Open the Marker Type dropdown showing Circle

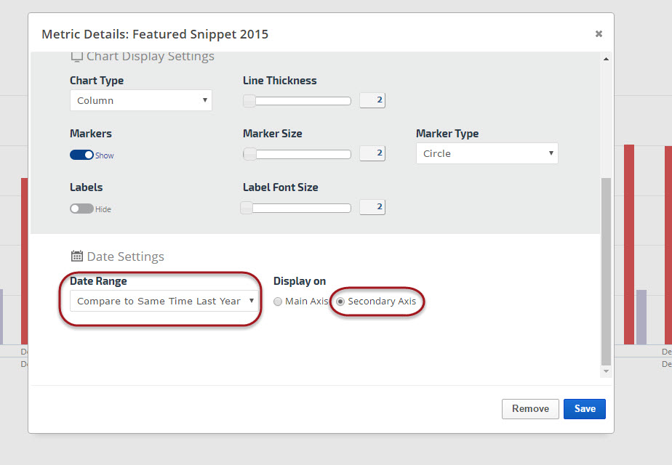(487, 153)
